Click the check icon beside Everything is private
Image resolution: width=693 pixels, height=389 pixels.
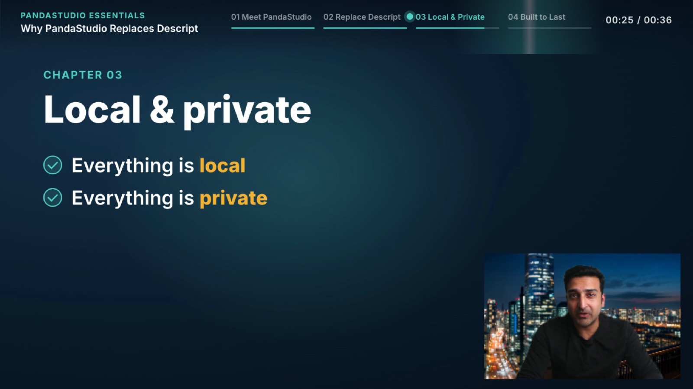coord(53,198)
